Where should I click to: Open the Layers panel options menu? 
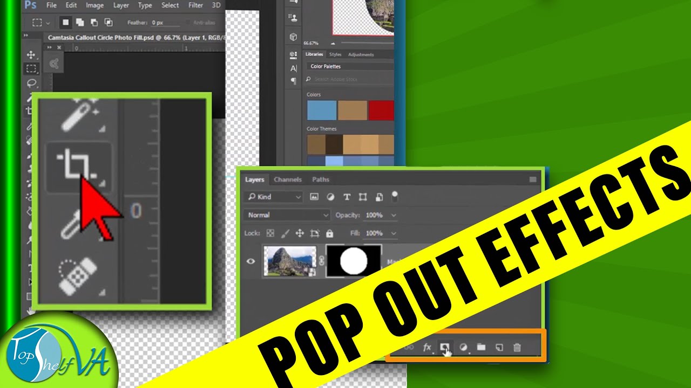tap(533, 179)
